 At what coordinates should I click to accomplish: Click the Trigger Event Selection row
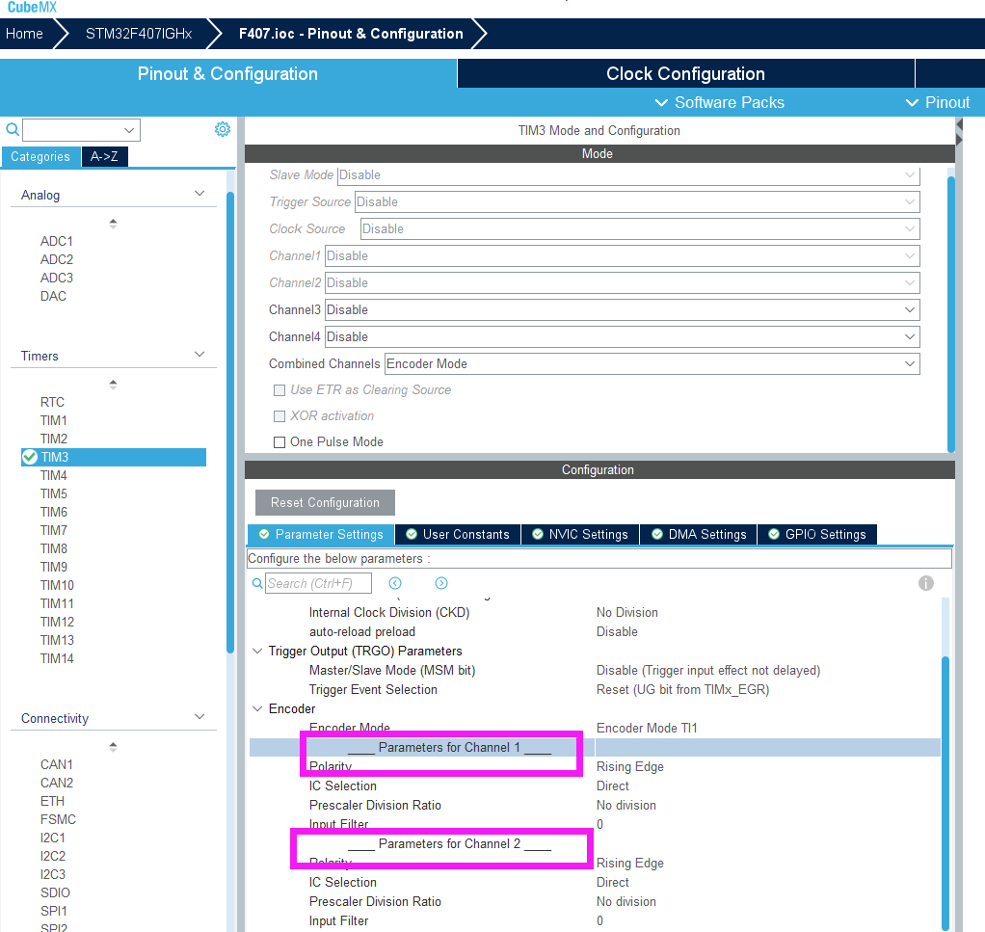click(595, 689)
